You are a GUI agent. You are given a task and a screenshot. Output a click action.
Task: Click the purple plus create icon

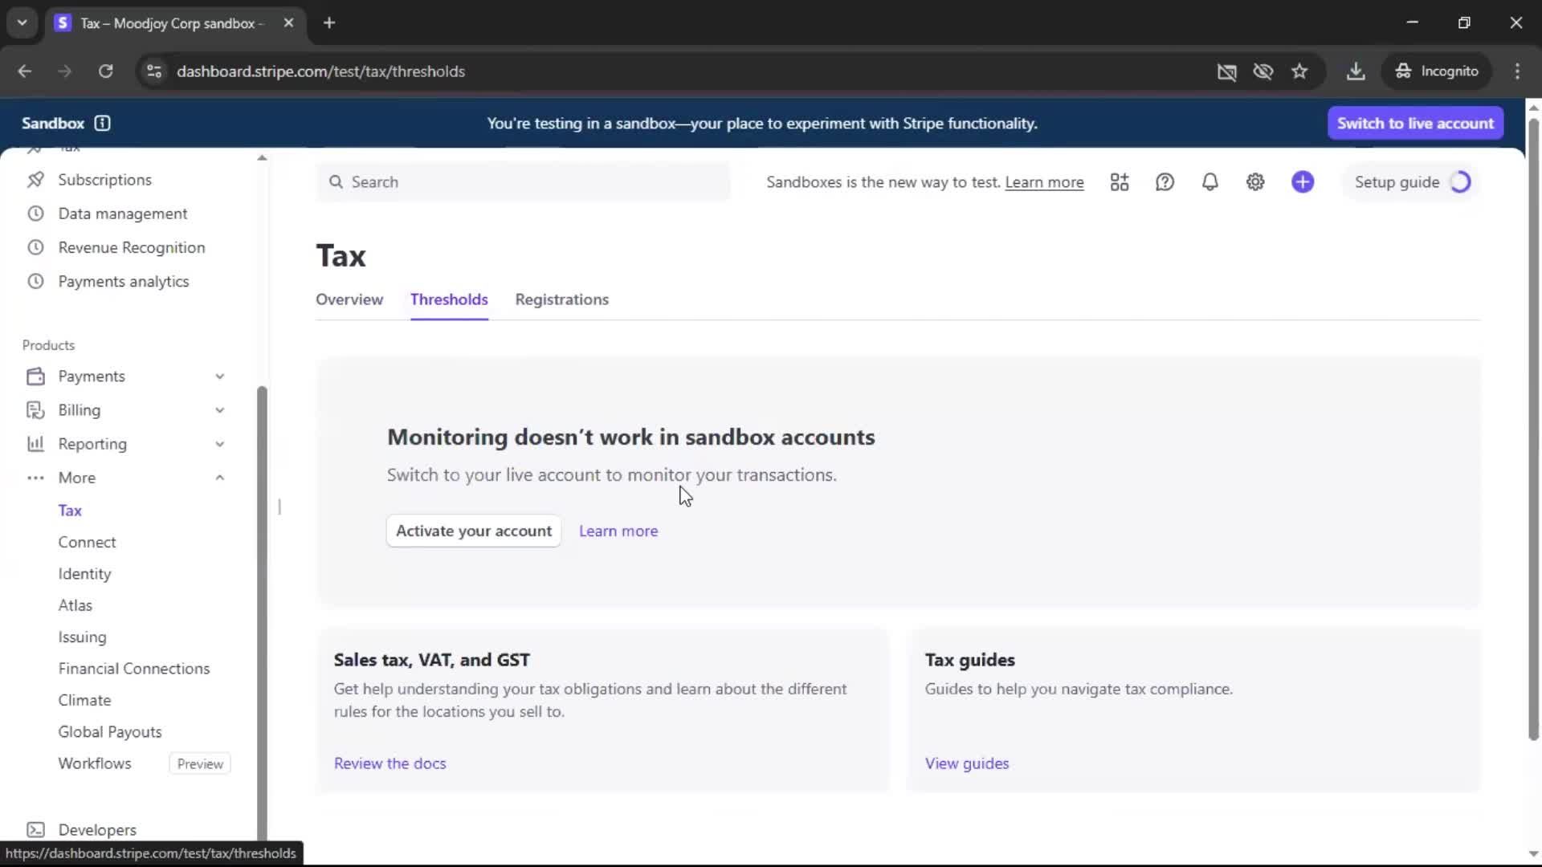(x=1303, y=182)
